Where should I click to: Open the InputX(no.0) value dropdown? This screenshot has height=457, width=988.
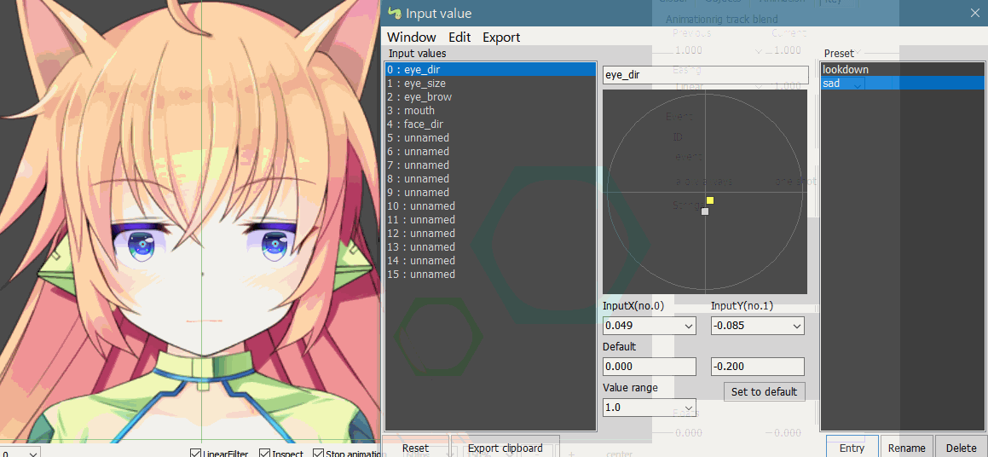coord(688,326)
